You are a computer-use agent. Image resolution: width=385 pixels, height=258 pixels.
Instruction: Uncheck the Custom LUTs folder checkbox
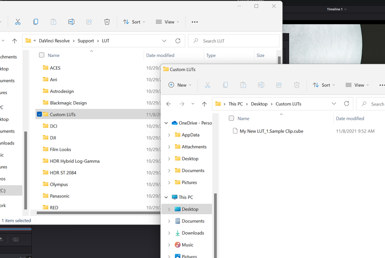(40, 114)
